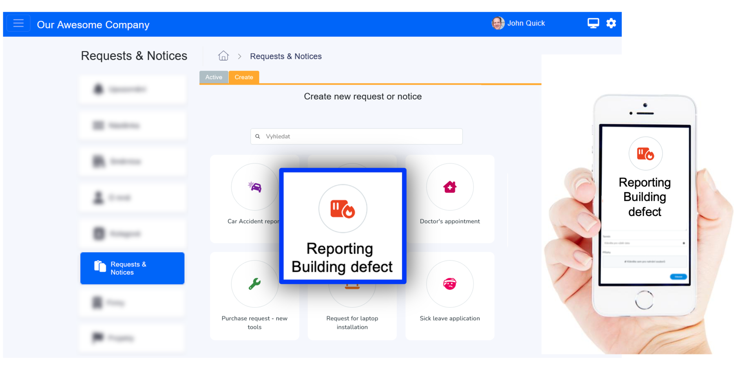This screenshot has height=387, width=734.
Task: Open the Sick leave application icon
Action: [449, 284]
